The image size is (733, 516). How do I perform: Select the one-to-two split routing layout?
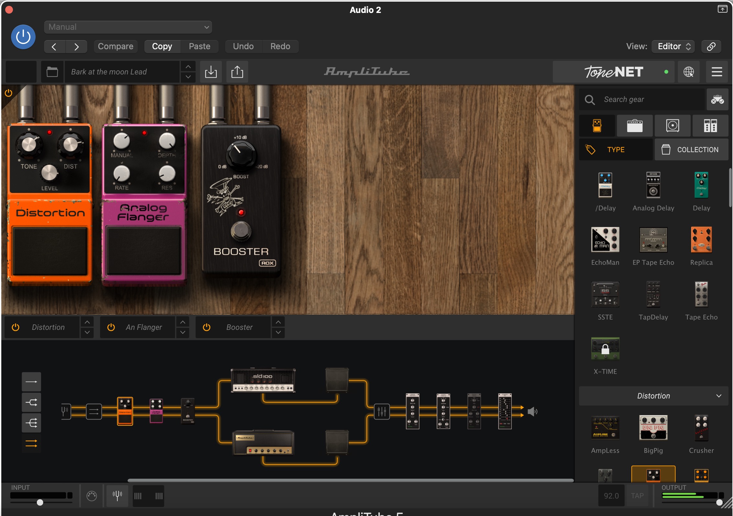(x=31, y=402)
